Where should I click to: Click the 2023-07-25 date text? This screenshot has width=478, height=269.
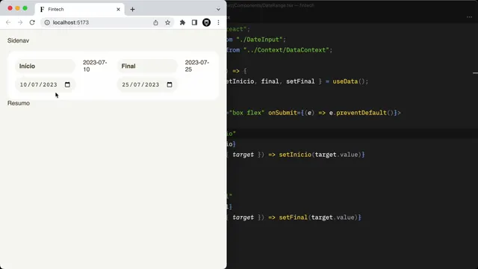pos(197,66)
